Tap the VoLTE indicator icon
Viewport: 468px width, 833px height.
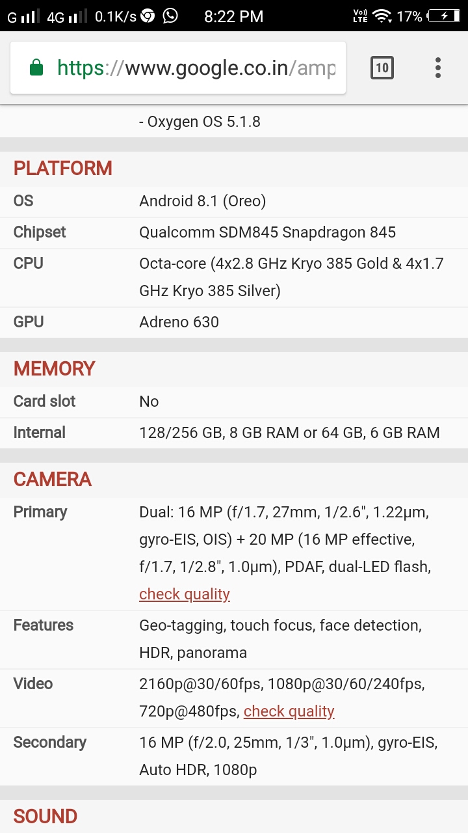pos(360,16)
